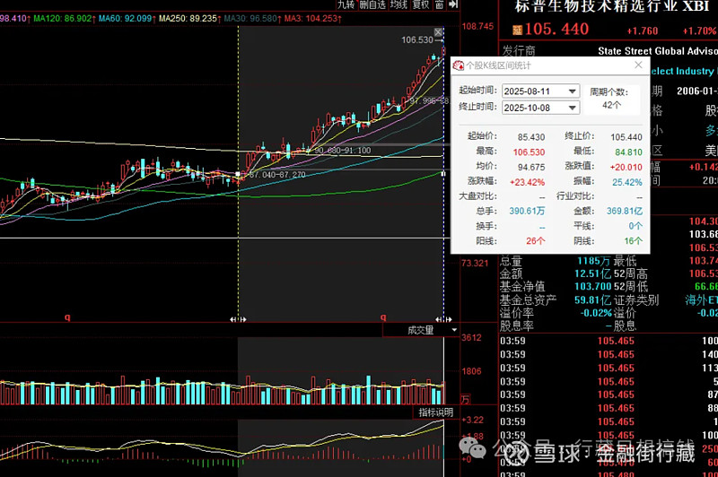The height and width of the screenshot is (477, 718).
Task: Move range end left with arrow handle
Action: click(x=439, y=319)
